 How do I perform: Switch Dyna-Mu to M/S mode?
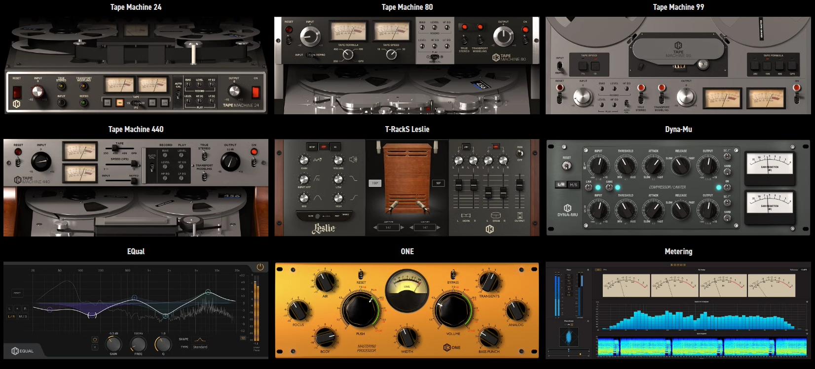point(573,185)
